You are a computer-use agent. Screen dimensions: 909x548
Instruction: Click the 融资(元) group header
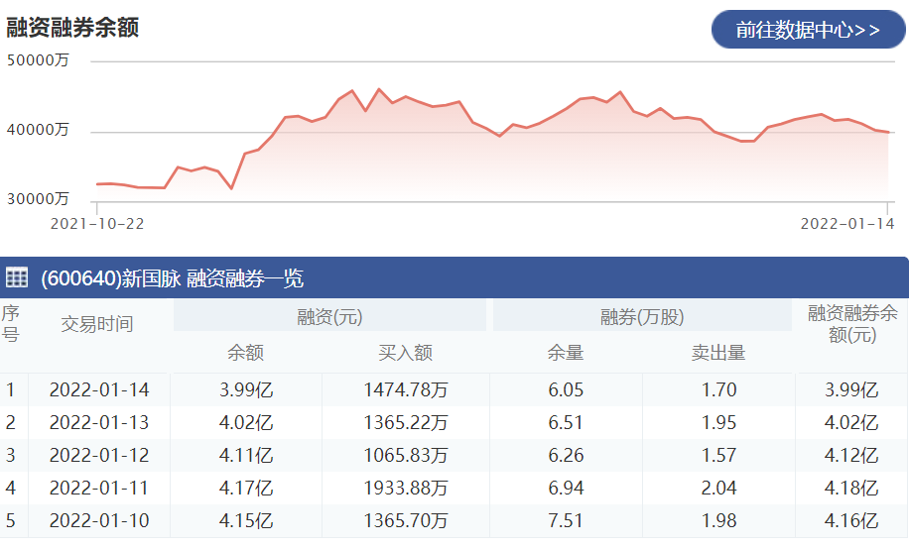click(x=329, y=316)
